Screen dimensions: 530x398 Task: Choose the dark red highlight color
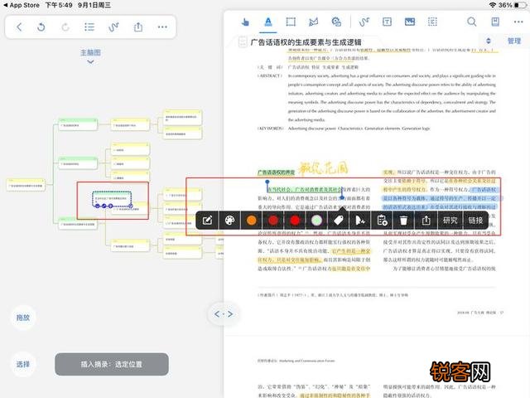point(273,221)
